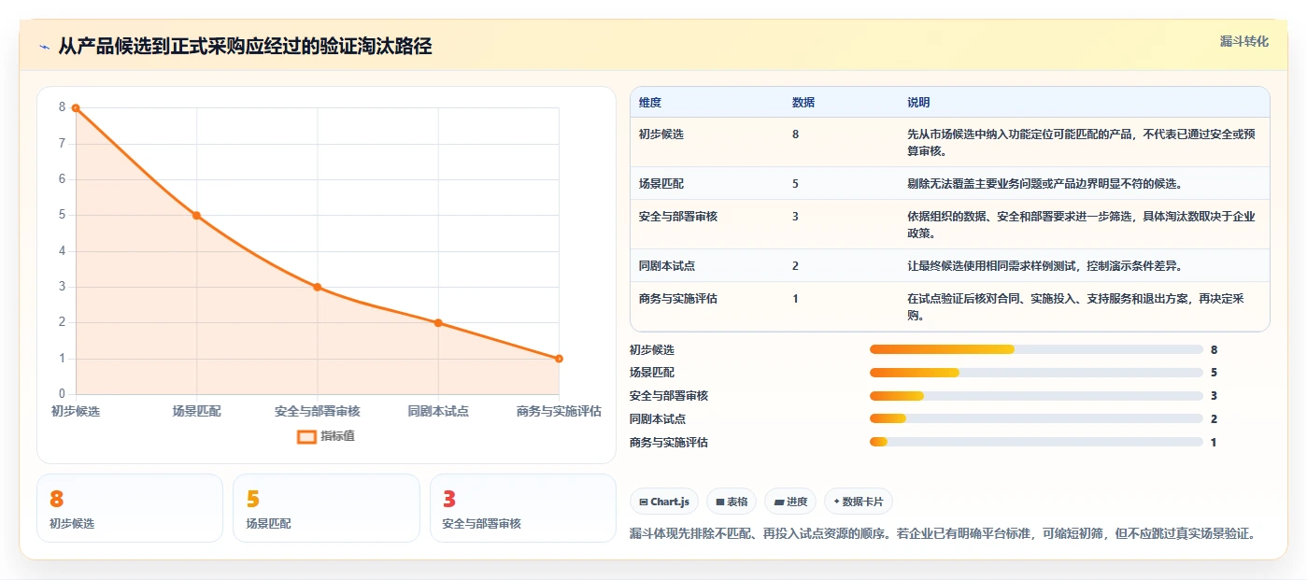Click the description starting 在试点验证后核对合同
The height and width of the screenshot is (580, 1307).
pos(1075,306)
